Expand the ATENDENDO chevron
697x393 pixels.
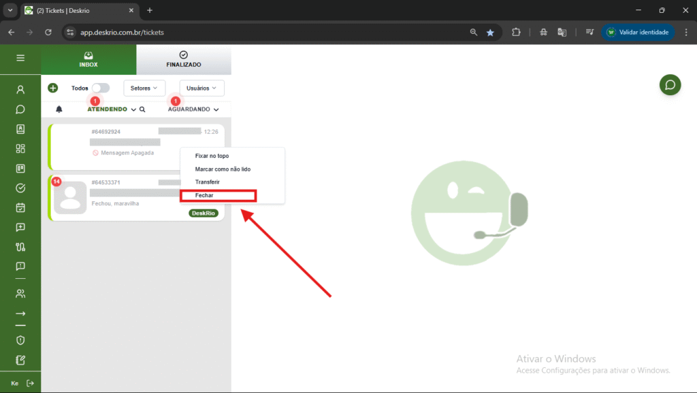click(x=133, y=109)
